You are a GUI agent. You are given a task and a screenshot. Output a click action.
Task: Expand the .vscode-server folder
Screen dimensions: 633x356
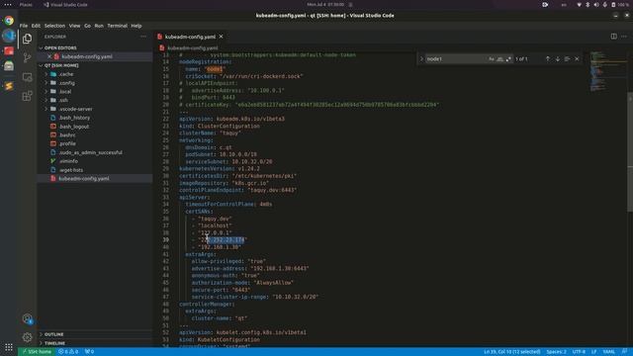click(46, 109)
